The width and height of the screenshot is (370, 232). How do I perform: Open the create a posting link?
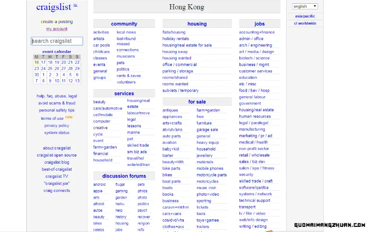click(x=57, y=22)
